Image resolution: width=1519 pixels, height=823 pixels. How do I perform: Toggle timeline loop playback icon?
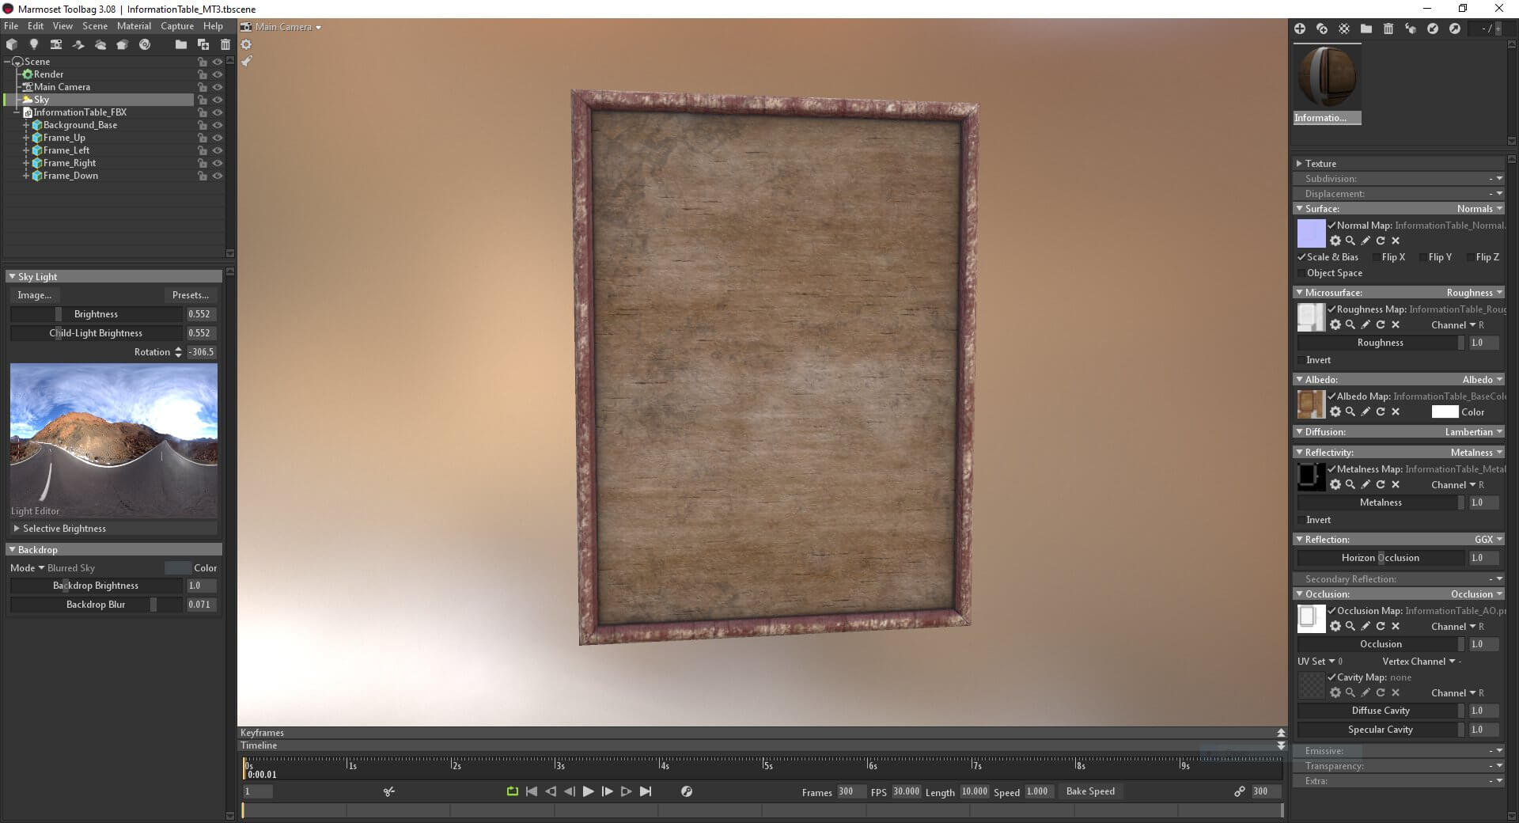pyautogui.click(x=512, y=791)
